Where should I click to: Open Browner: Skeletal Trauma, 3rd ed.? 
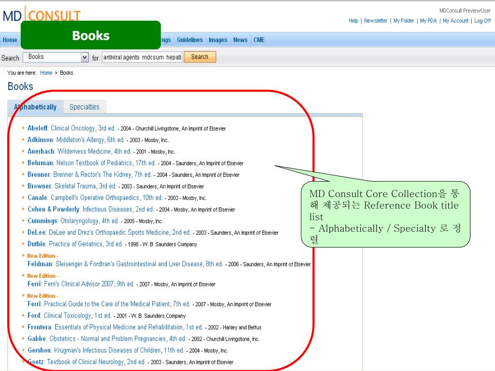[x=72, y=186]
